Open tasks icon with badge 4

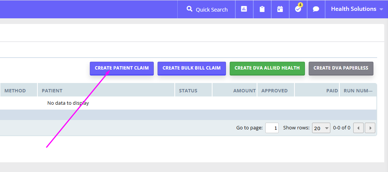tap(298, 9)
